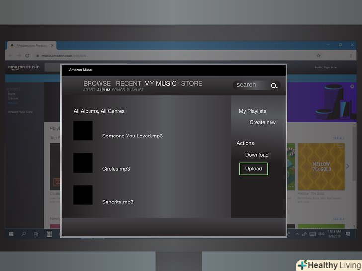Open Hello, Sign In dropdown
362x271 pixels.
[x=326, y=68]
